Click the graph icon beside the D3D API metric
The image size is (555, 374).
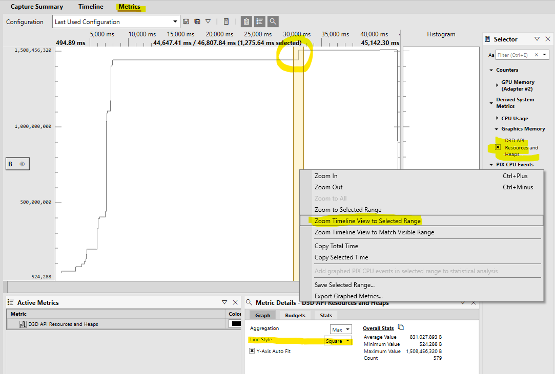[x=23, y=324]
